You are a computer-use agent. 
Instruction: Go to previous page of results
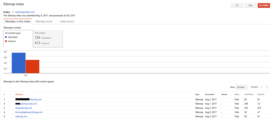click(x=261, y=87)
